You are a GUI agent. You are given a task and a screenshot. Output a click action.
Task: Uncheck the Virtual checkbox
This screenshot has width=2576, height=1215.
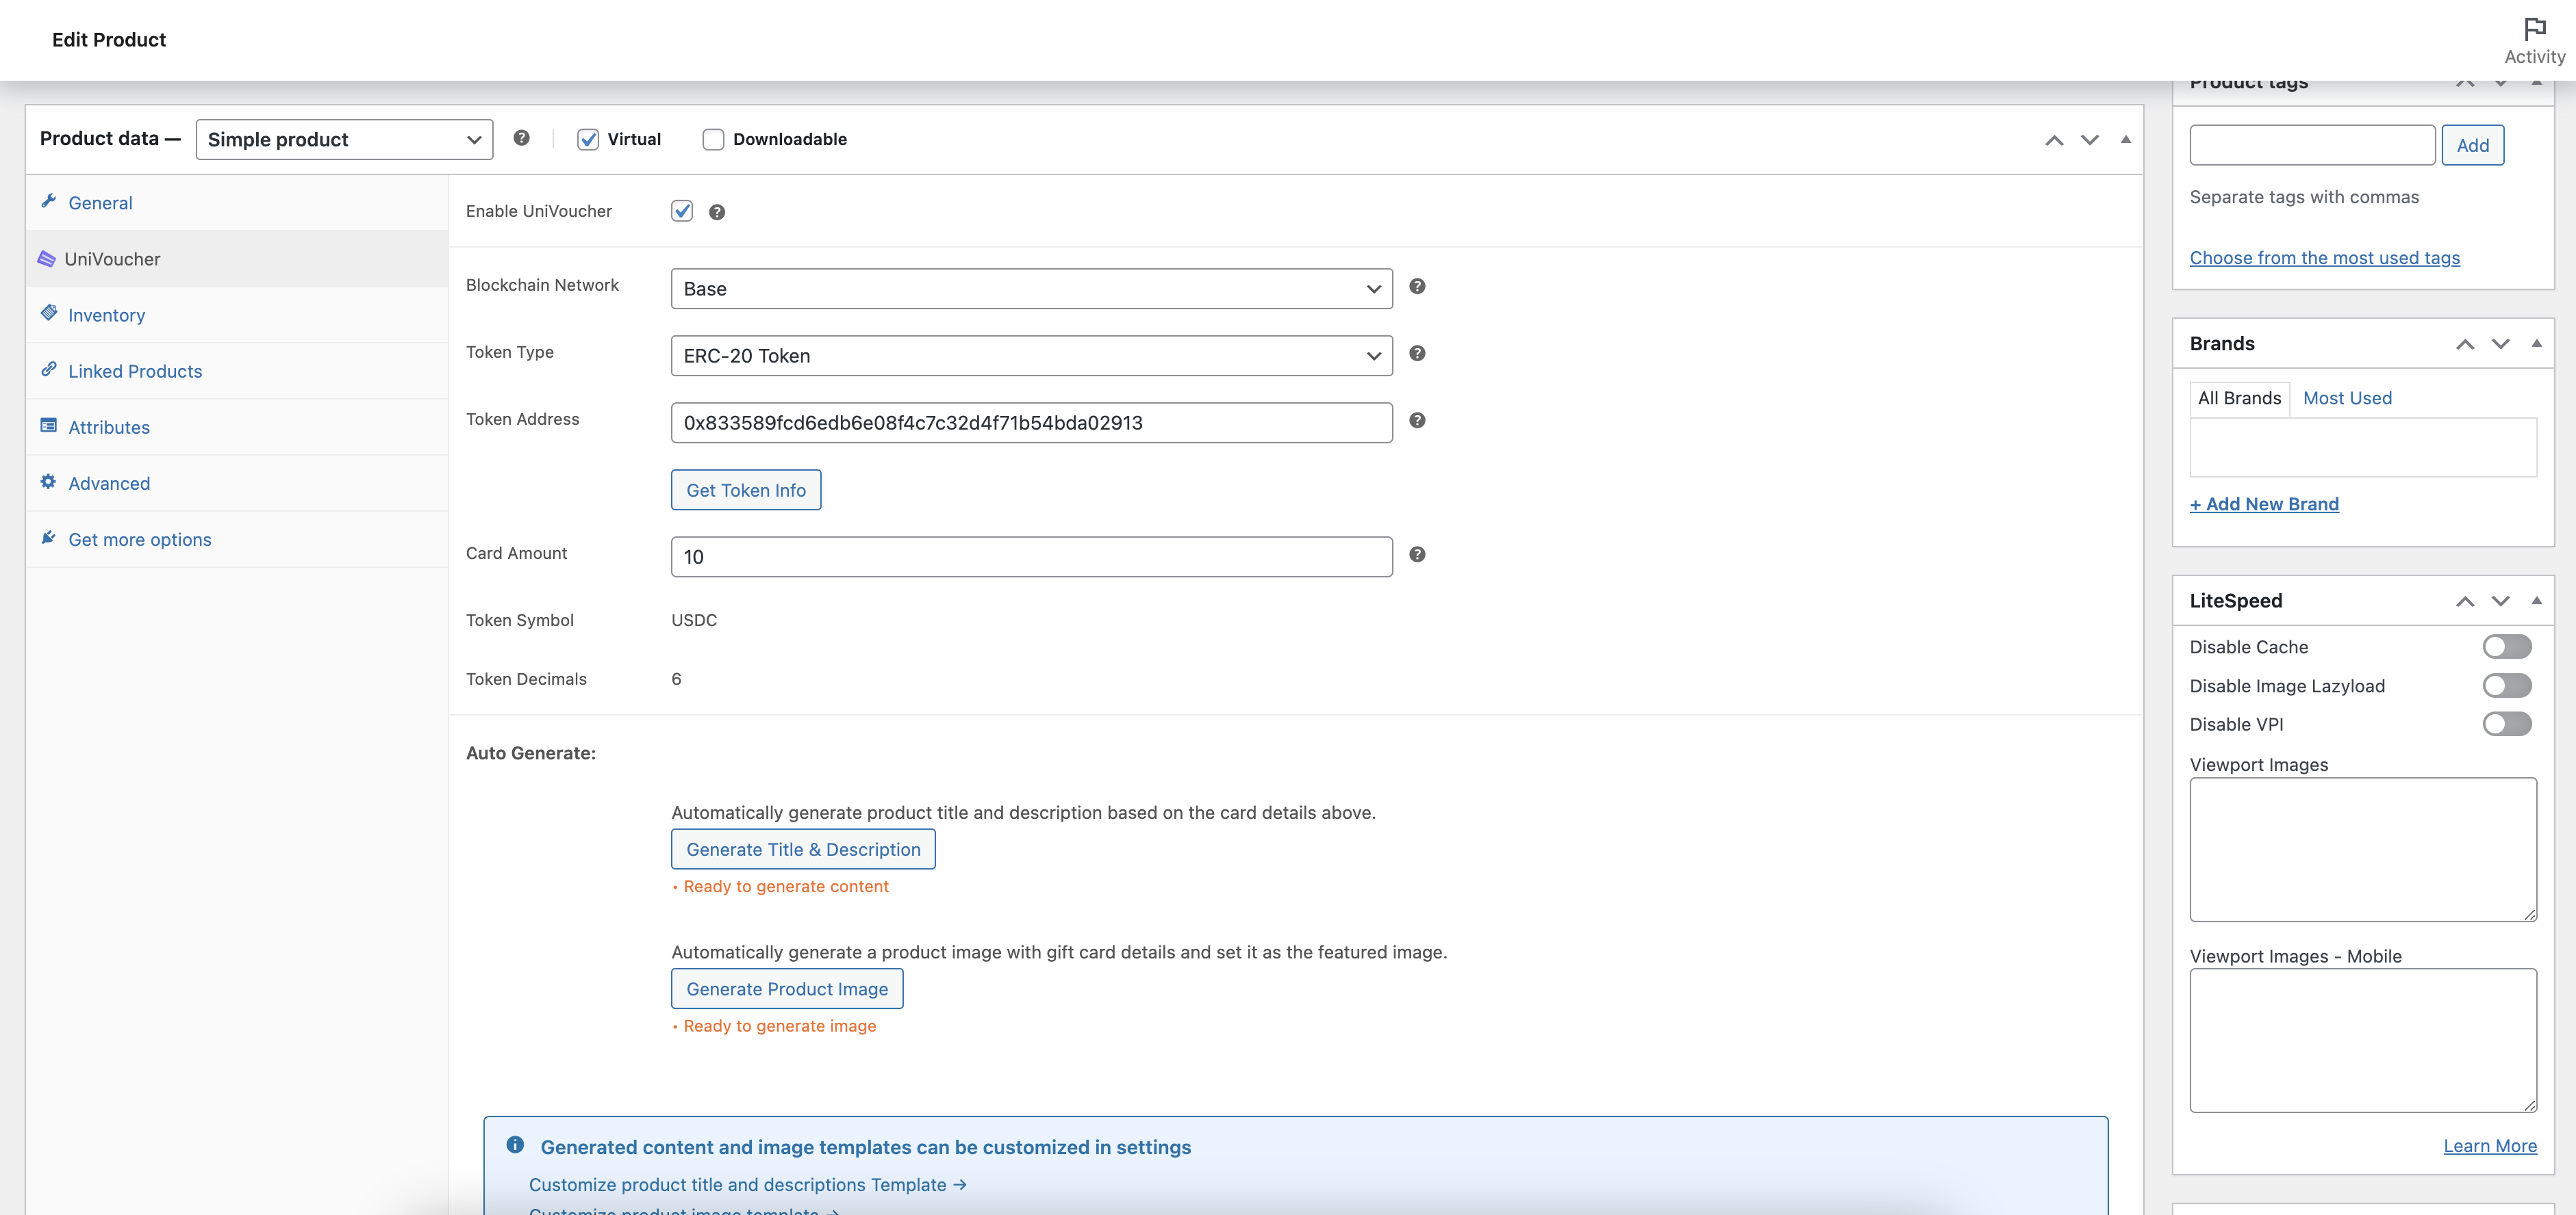point(588,140)
